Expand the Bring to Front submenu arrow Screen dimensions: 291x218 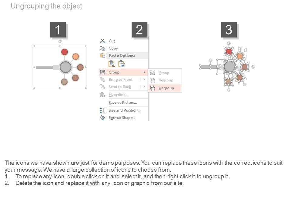coord(144,80)
